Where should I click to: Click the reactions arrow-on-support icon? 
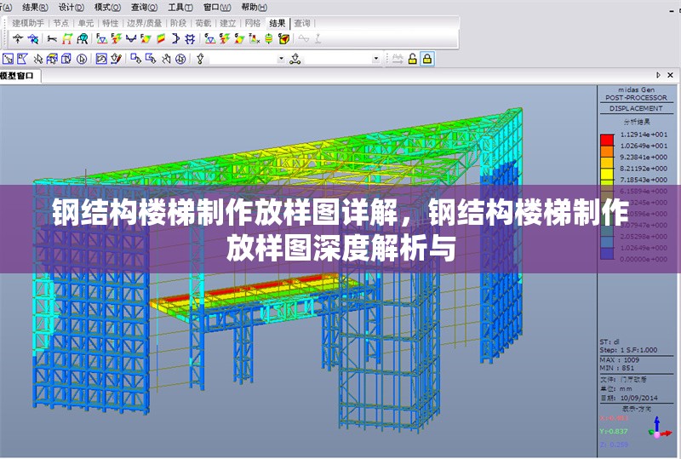[x=18, y=39]
